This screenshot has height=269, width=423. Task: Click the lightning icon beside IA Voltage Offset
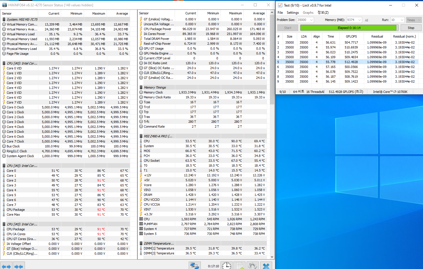click(4, 244)
